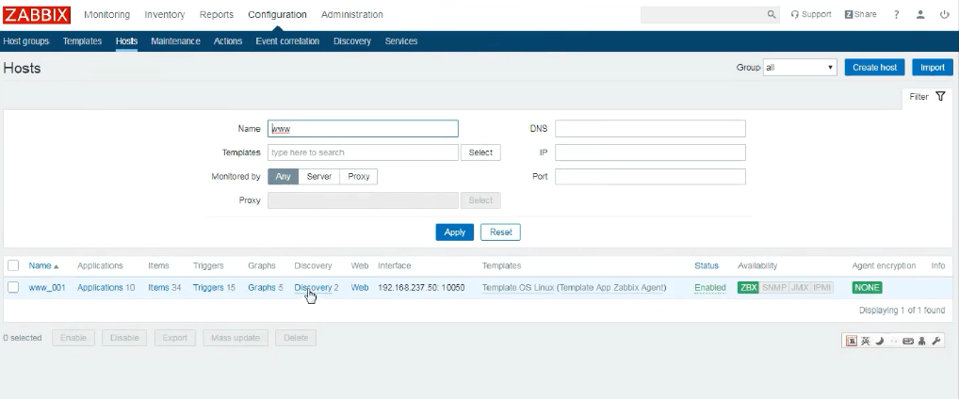Open the user profile icon
This screenshot has width=959, height=399.
click(920, 15)
